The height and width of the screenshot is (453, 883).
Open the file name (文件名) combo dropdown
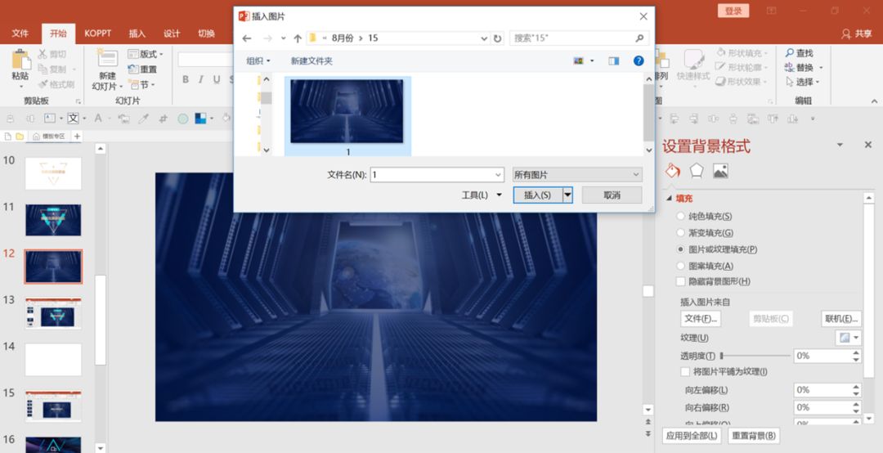point(498,175)
